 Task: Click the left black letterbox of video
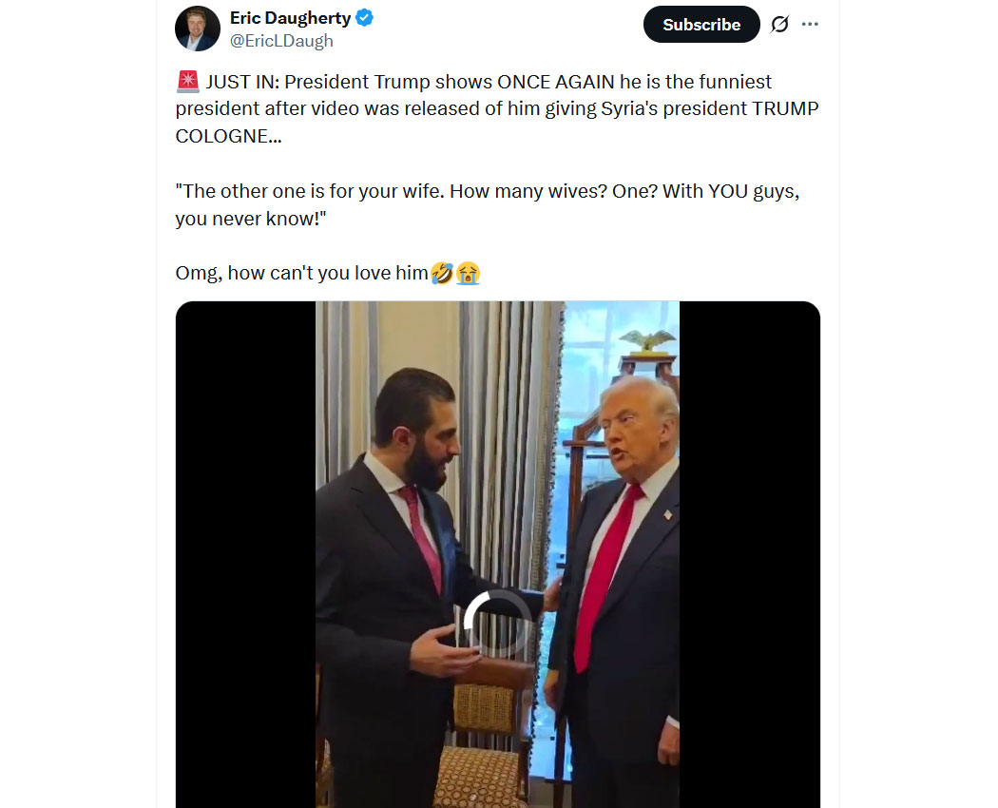245,554
